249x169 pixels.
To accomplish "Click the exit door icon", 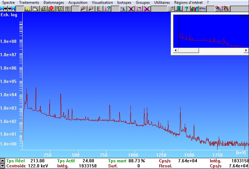I will point(179,9).
